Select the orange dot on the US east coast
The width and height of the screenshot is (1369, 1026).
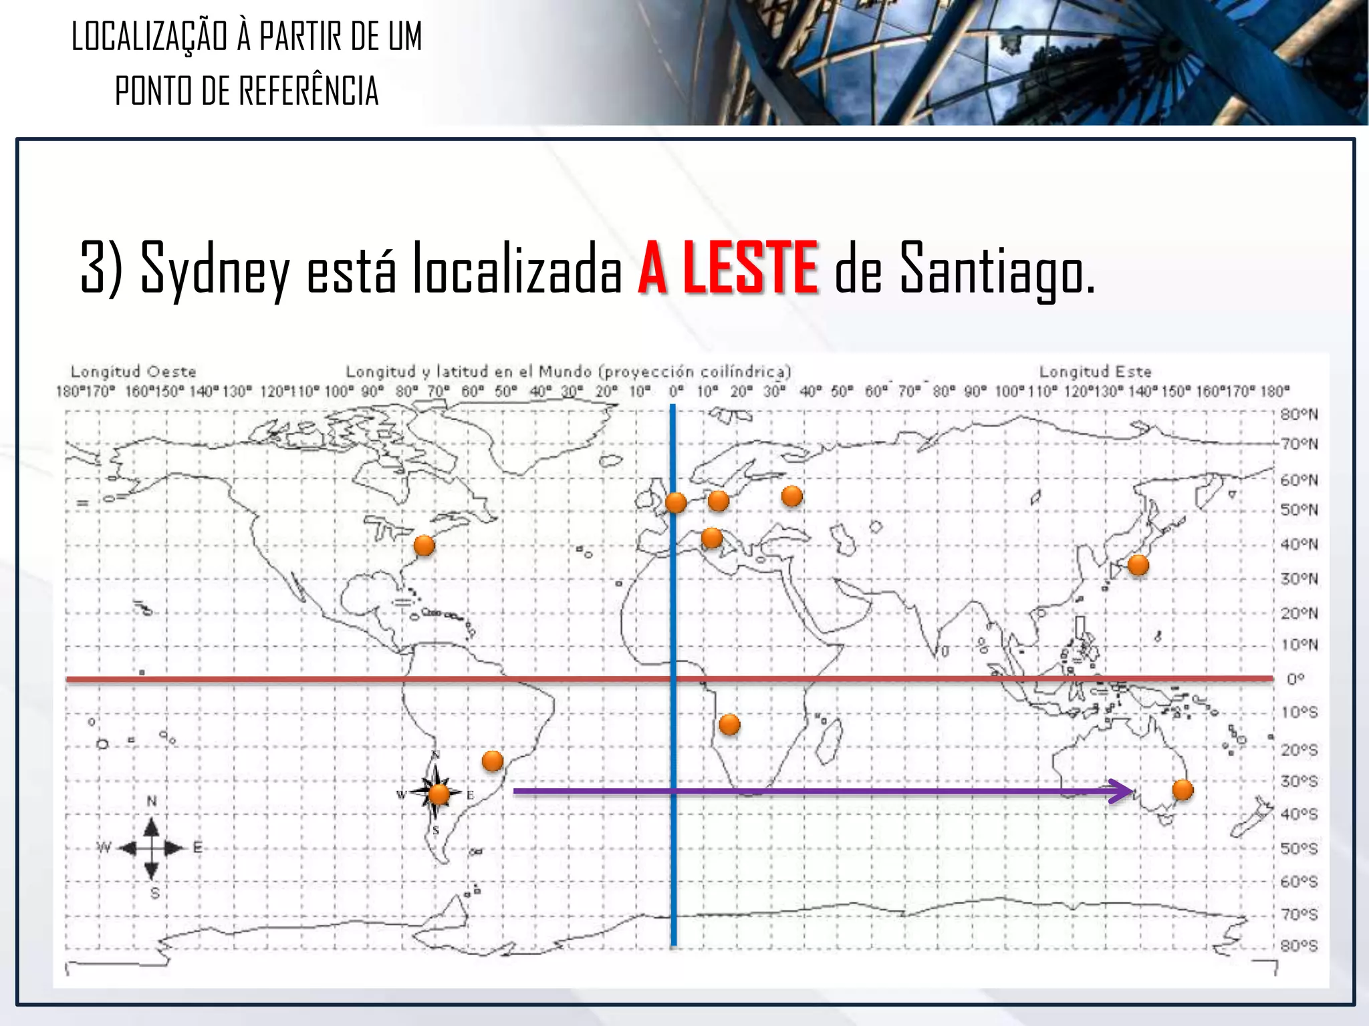click(x=424, y=546)
